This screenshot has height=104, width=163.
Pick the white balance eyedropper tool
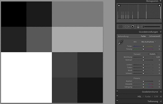coord(120,43)
